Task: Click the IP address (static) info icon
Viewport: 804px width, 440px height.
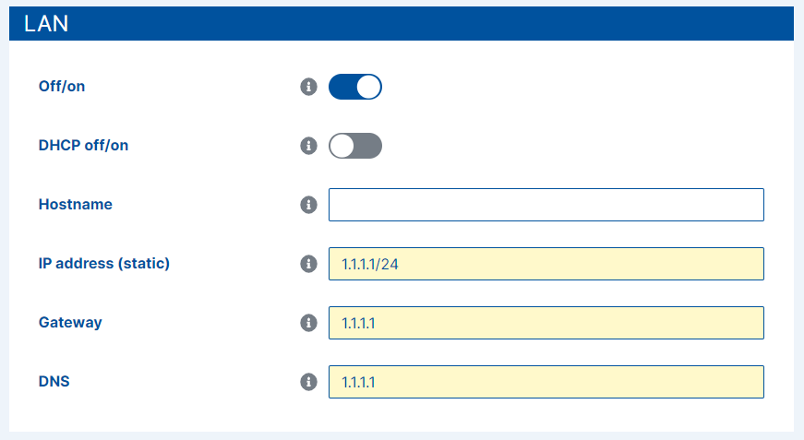Action: [308, 264]
